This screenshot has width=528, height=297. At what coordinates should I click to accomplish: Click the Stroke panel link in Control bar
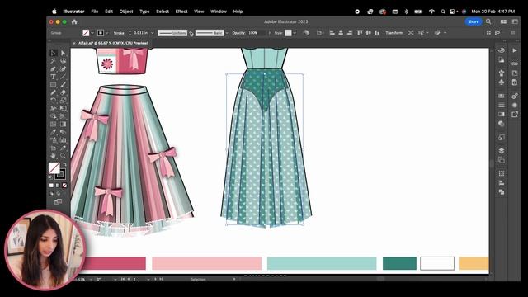point(119,33)
